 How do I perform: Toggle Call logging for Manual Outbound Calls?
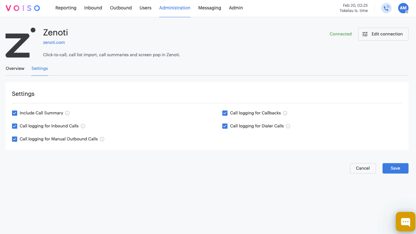[x=15, y=139]
